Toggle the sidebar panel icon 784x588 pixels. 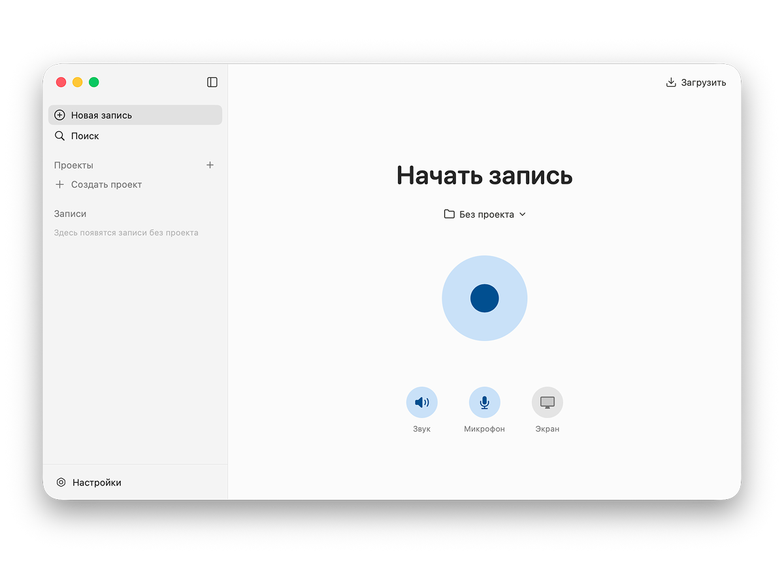pyautogui.click(x=212, y=82)
